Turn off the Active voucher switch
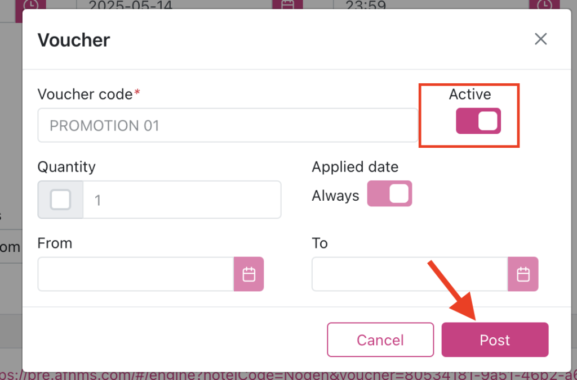Viewport: 577px width, 380px height. pyautogui.click(x=478, y=121)
